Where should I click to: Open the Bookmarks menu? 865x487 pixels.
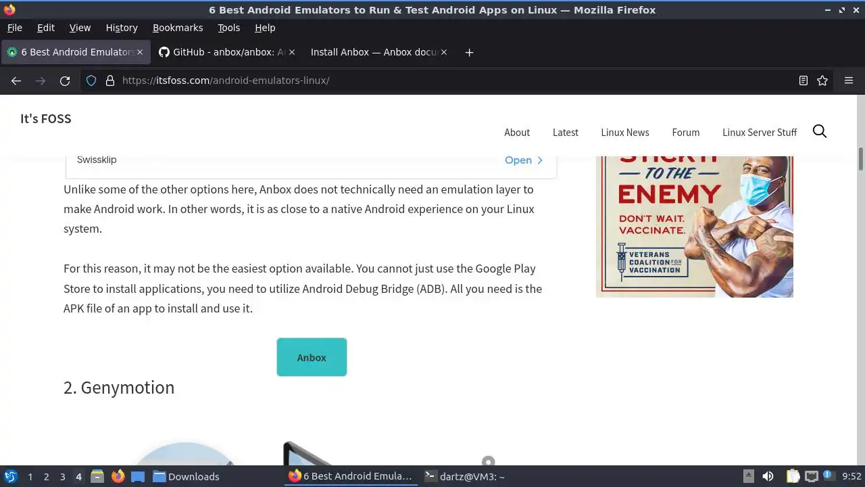coord(178,28)
